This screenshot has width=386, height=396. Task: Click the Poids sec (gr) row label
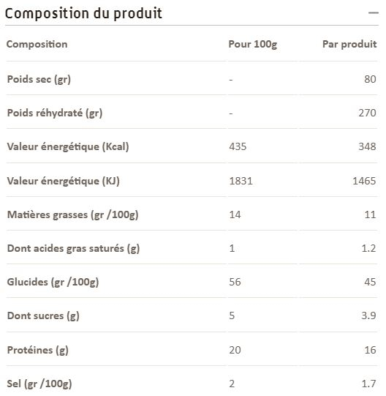pos(39,79)
